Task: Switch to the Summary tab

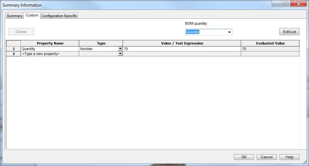Action: pos(15,16)
